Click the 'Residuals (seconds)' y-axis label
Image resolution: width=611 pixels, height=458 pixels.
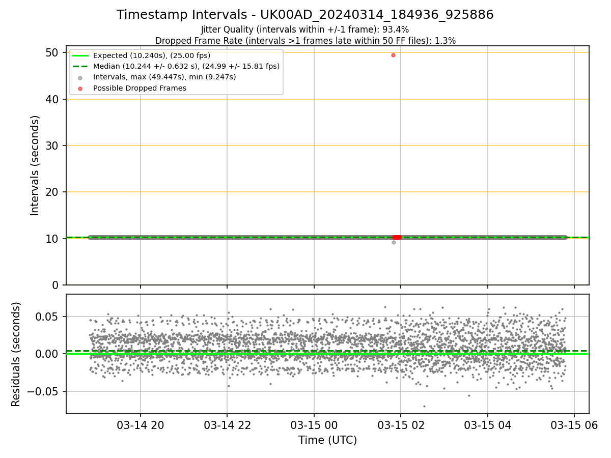coord(16,354)
